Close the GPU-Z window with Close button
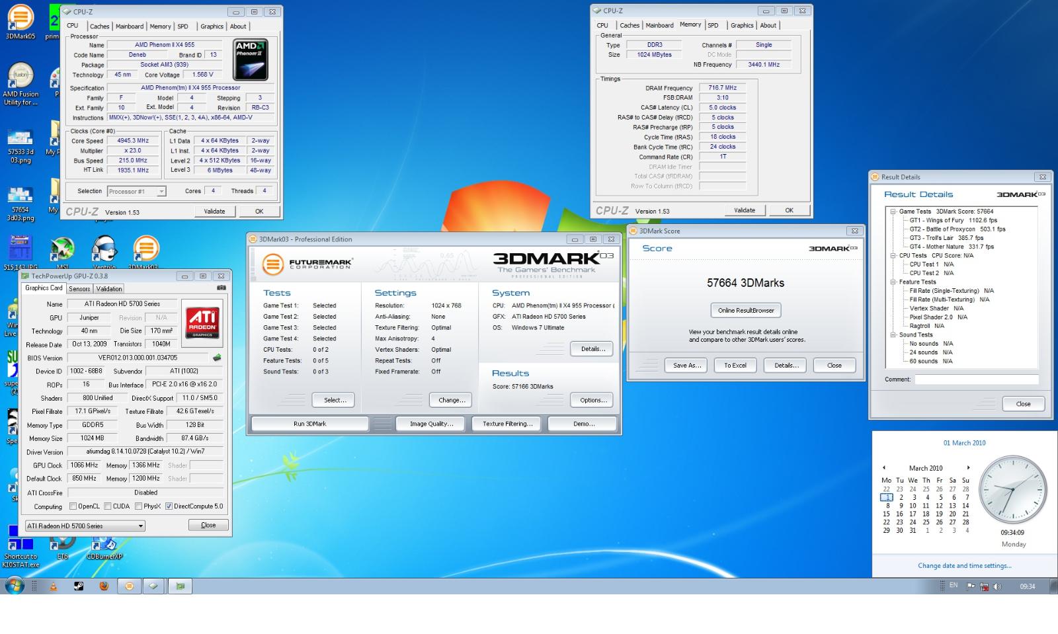This screenshot has width=1058, height=634. [x=208, y=525]
